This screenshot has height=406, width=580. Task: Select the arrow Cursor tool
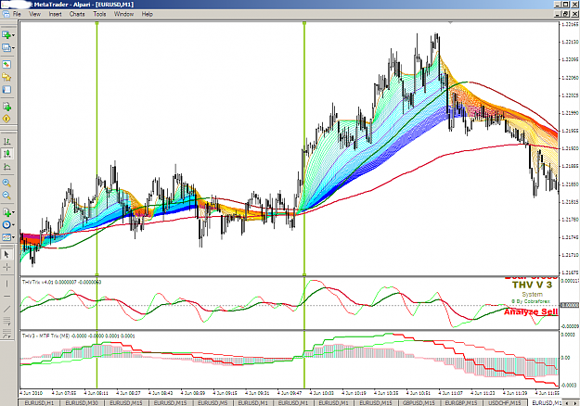pyautogui.click(x=6, y=254)
